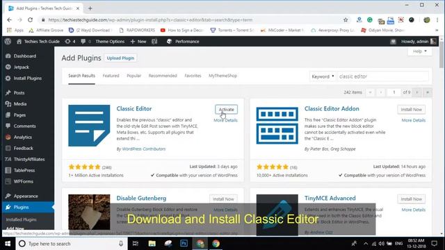Click the WordPress logo in admin bar
This screenshot has width=445, height=250.
tap(8, 42)
